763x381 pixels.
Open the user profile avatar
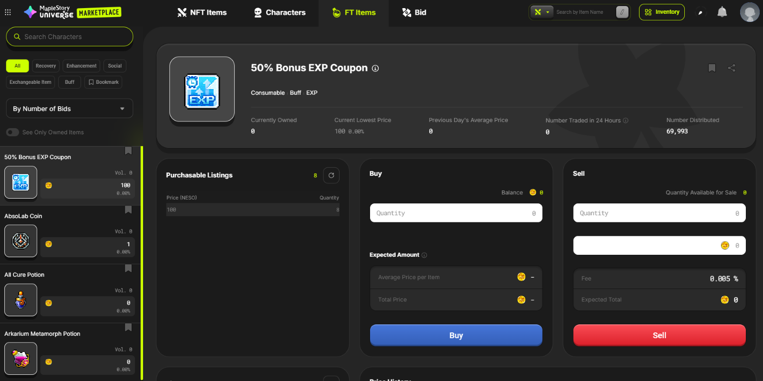[749, 12]
